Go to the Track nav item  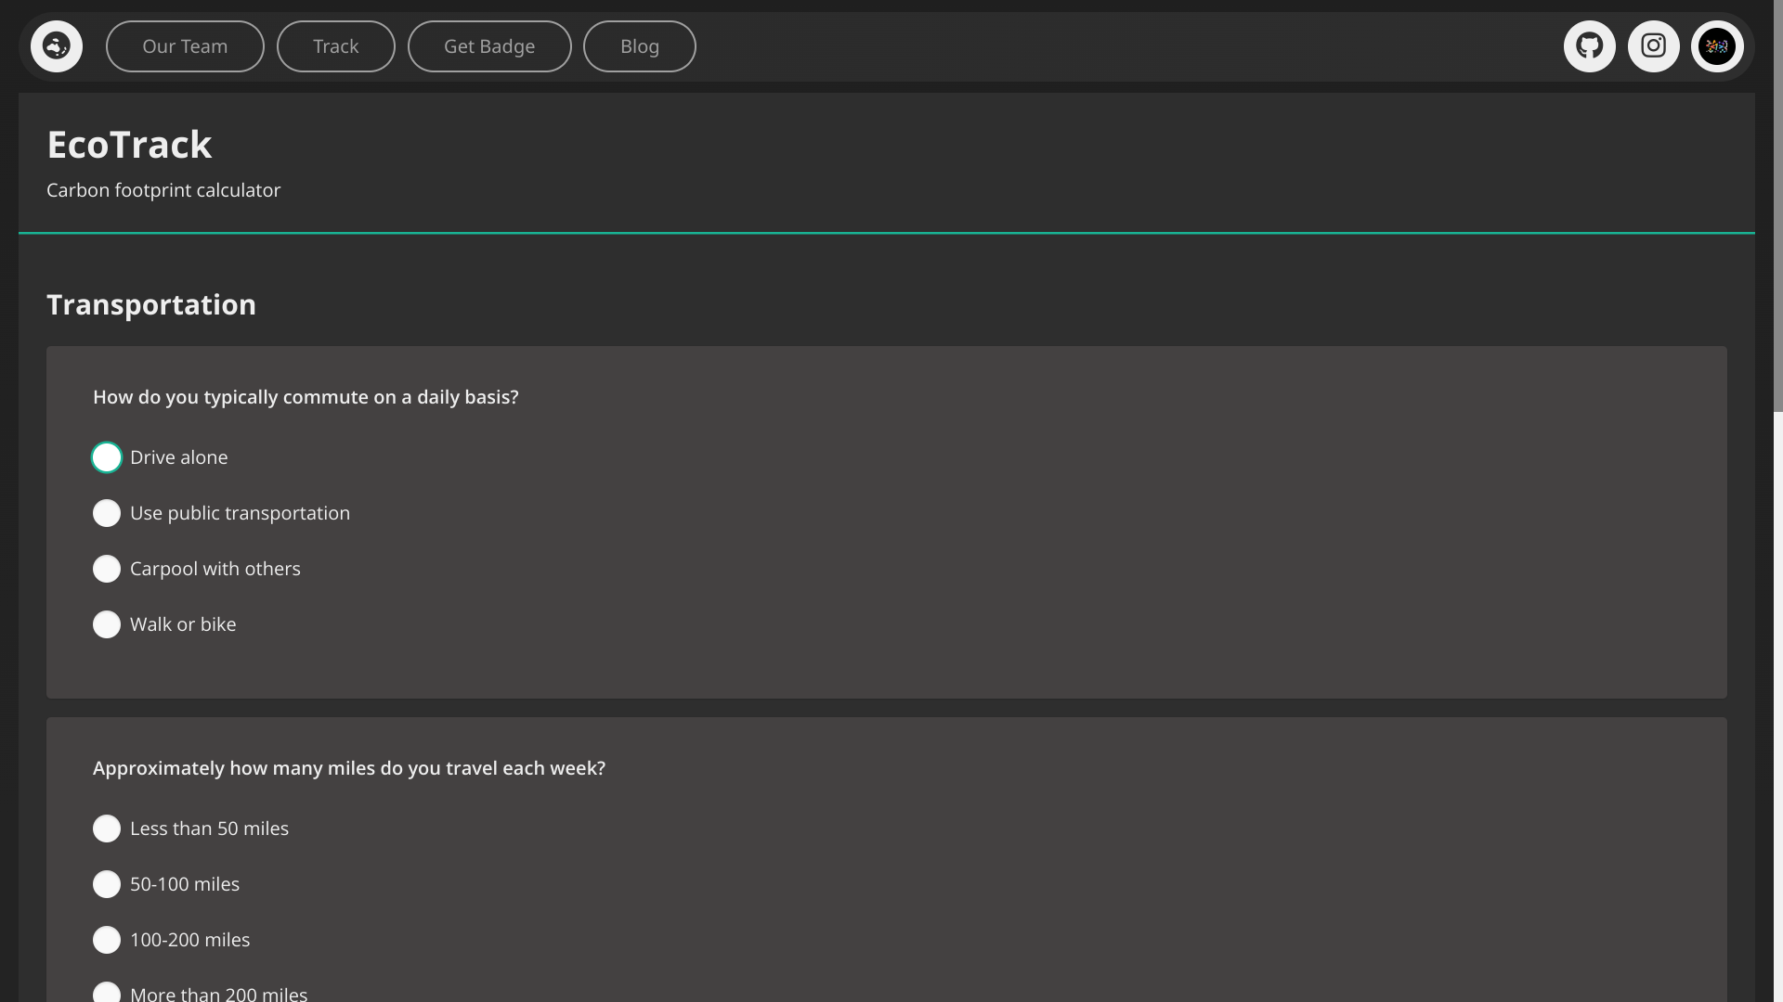(x=335, y=46)
